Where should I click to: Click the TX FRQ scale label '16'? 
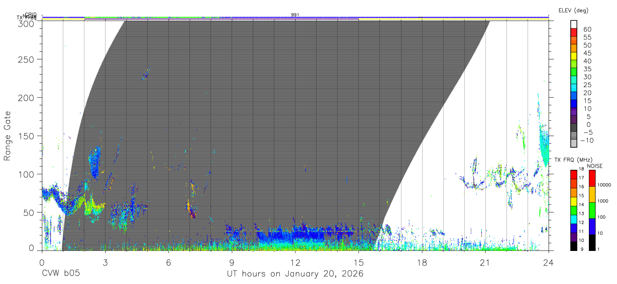pos(581,187)
